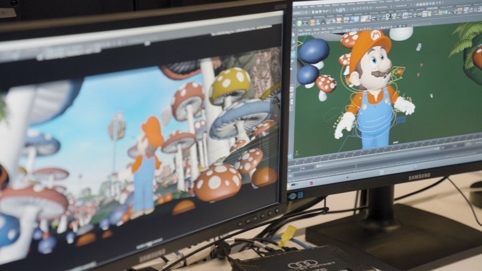
Task: Open the viewport panel's Show menu
Action: click(x=323, y=29)
